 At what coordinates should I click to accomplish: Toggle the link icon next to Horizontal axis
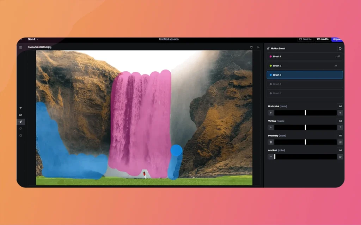pos(339,106)
